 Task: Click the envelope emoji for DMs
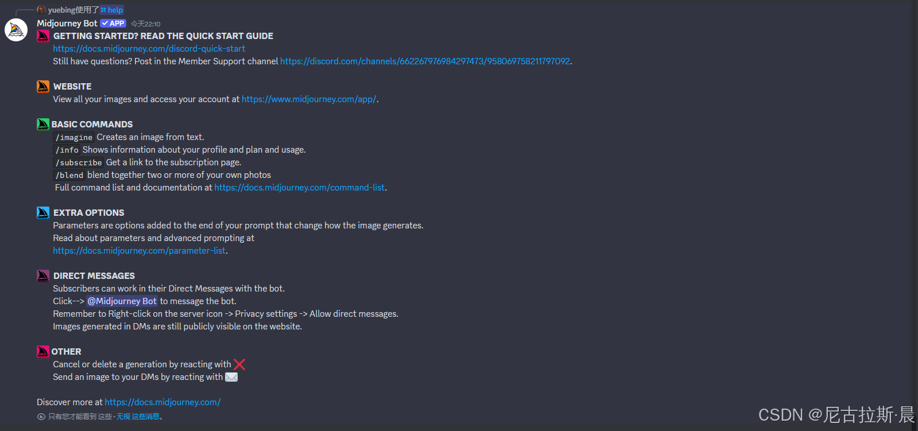231,377
